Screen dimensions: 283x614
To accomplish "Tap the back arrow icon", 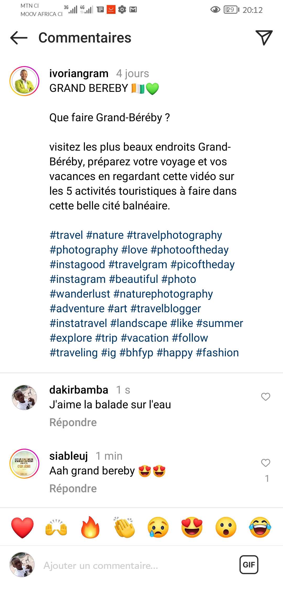I will 19,38.
